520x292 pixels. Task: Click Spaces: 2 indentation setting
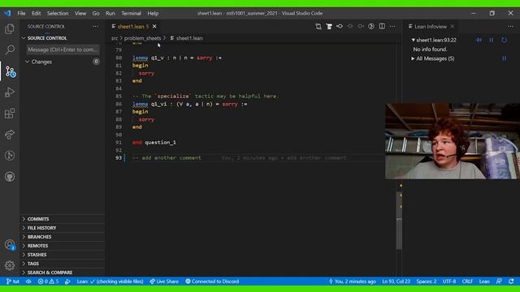pos(426,281)
